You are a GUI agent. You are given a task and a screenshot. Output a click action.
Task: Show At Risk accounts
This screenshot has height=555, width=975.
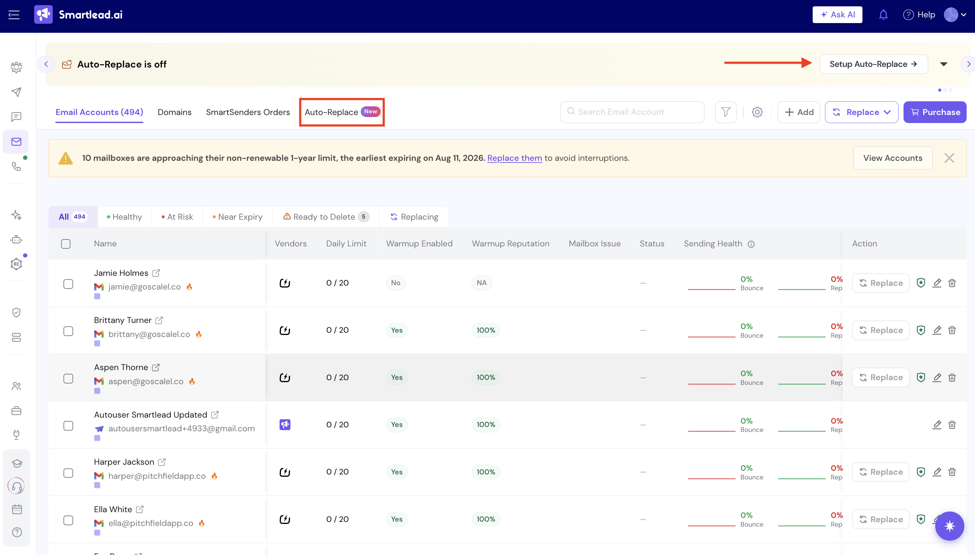click(177, 217)
